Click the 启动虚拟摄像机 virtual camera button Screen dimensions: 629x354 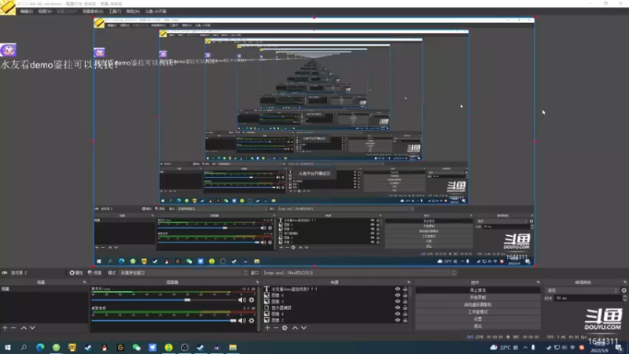[x=477, y=304]
